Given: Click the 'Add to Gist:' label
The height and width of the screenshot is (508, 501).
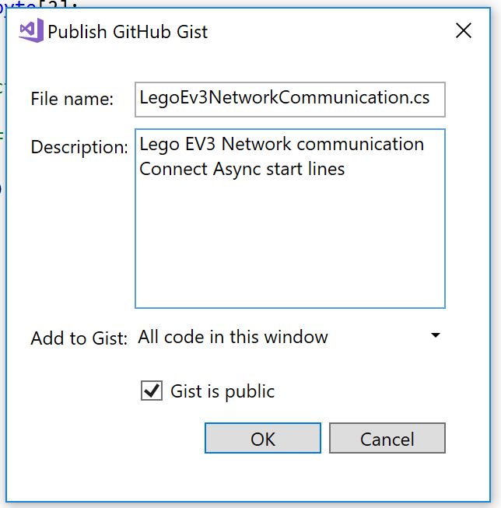Looking at the screenshot, I should pos(79,338).
